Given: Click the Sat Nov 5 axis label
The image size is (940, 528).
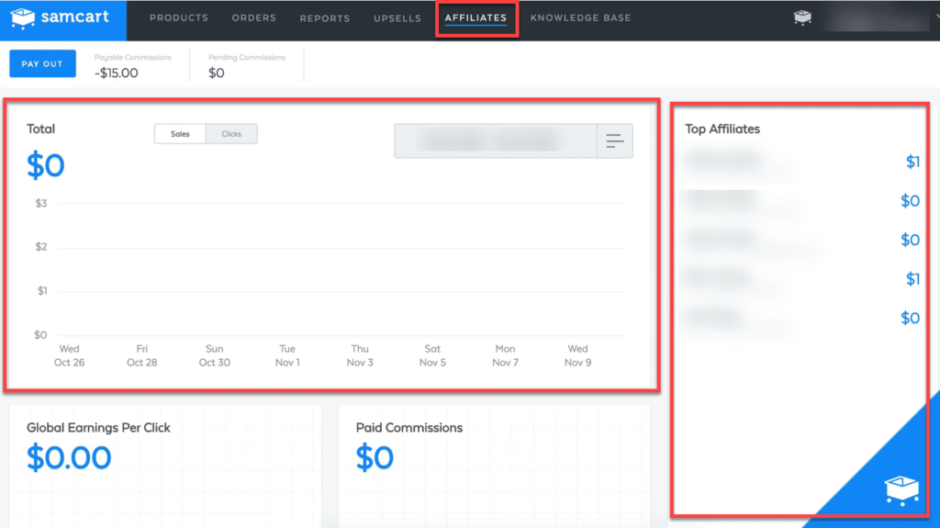Looking at the screenshot, I should (x=432, y=355).
